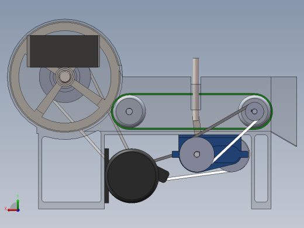304x228 pixels.
Task: Select the left conveyor roller
Action: point(129,112)
